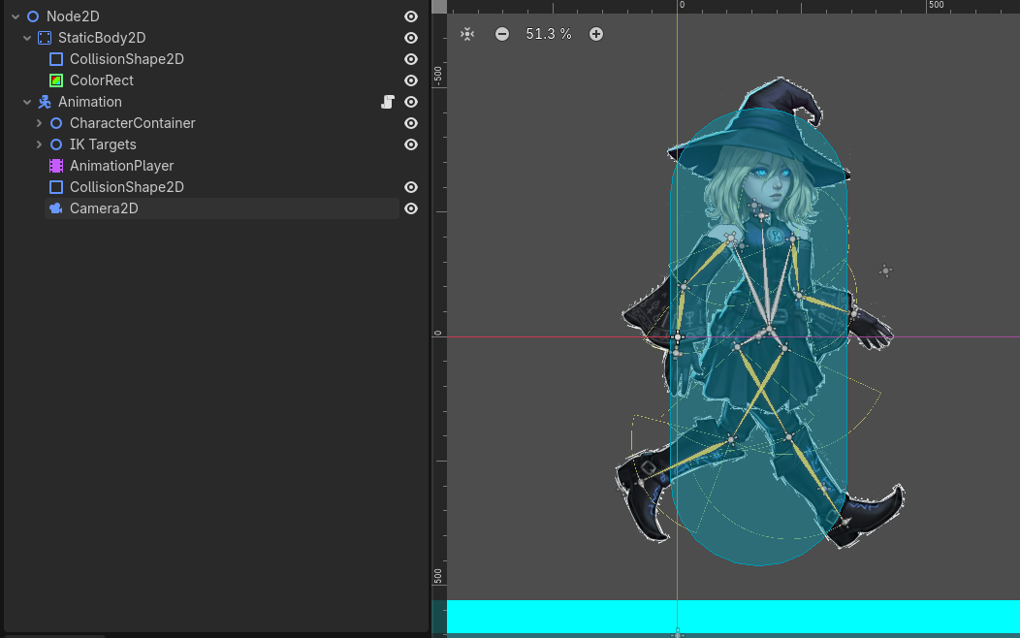Open the script attached to Animation
This screenshot has width=1020, height=638.
tap(387, 102)
